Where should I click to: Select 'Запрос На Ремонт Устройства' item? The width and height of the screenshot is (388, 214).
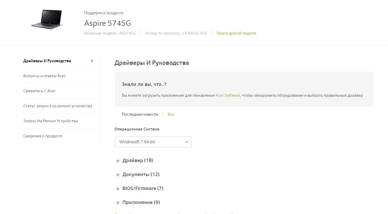coord(50,121)
